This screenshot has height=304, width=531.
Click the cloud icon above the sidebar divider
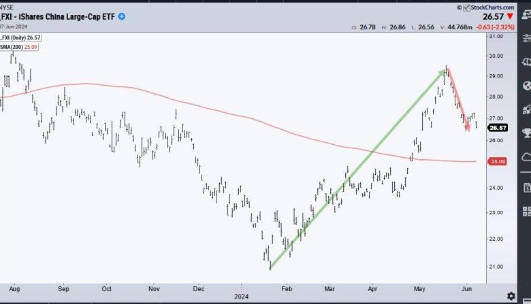527,157
